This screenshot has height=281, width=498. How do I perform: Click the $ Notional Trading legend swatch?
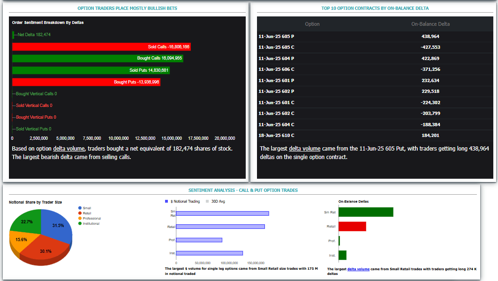coord(166,201)
